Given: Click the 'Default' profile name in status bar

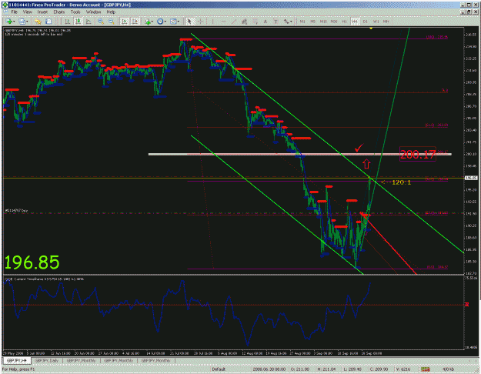Looking at the screenshot, I should click(219, 369).
